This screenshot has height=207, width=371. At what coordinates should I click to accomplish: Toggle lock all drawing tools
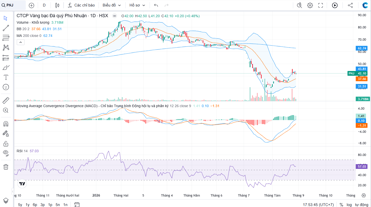coord(6,143)
